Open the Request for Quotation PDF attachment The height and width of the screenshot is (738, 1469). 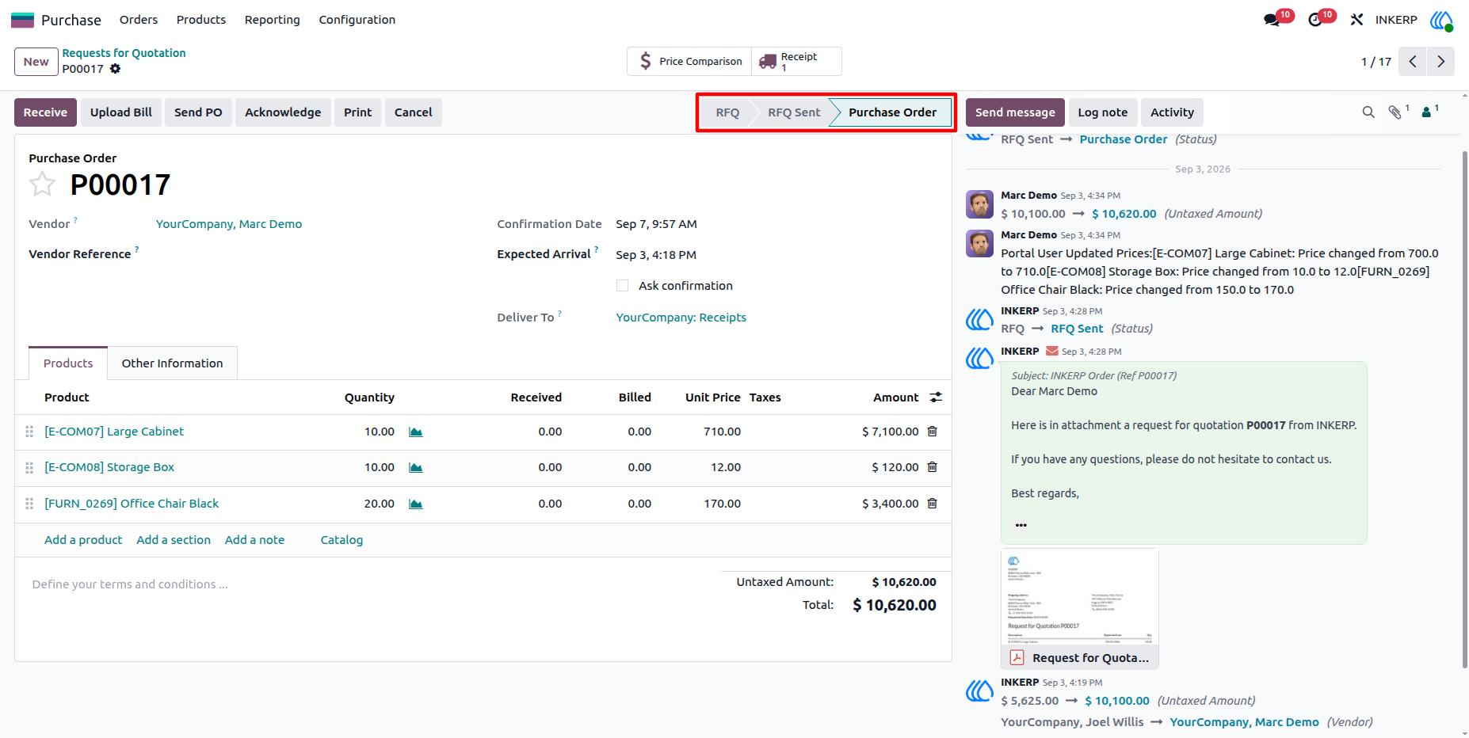tap(1080, 609)
